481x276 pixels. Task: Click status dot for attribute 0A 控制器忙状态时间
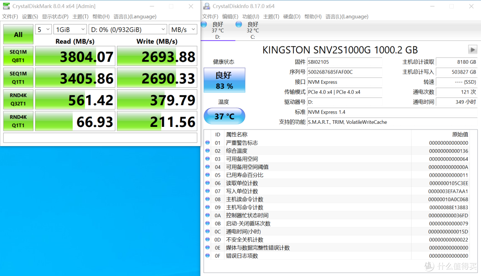(208, 215)
